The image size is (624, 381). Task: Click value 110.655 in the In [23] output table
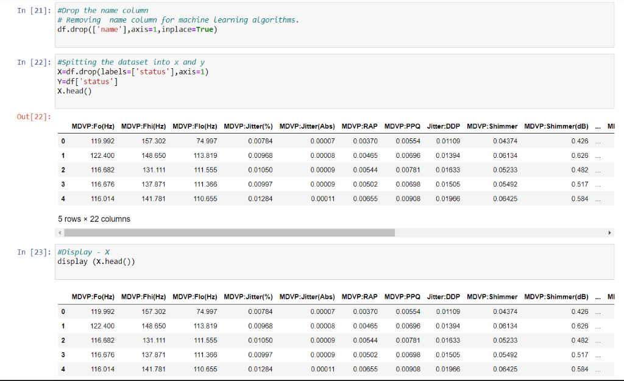(x=205, y=369)
